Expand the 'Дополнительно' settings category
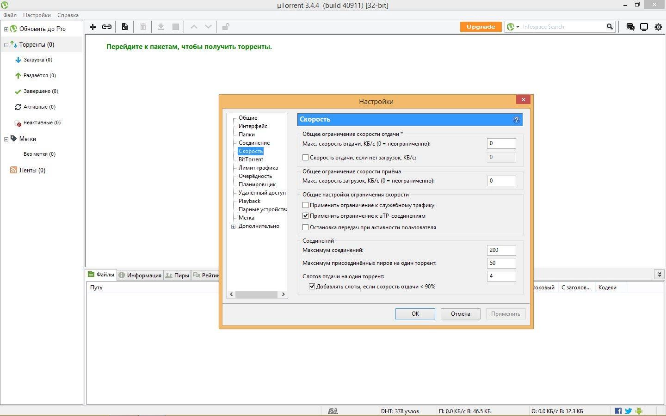The image size is (666, 416). pyautogui.click(x=233, y=226)
